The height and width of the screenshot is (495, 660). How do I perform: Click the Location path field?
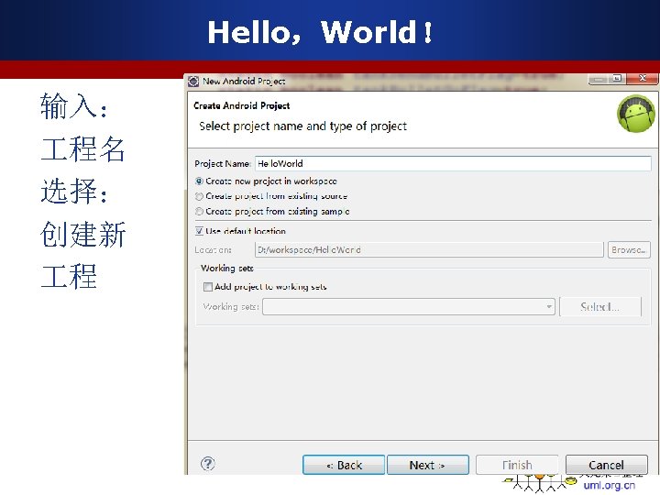(429, 249)
